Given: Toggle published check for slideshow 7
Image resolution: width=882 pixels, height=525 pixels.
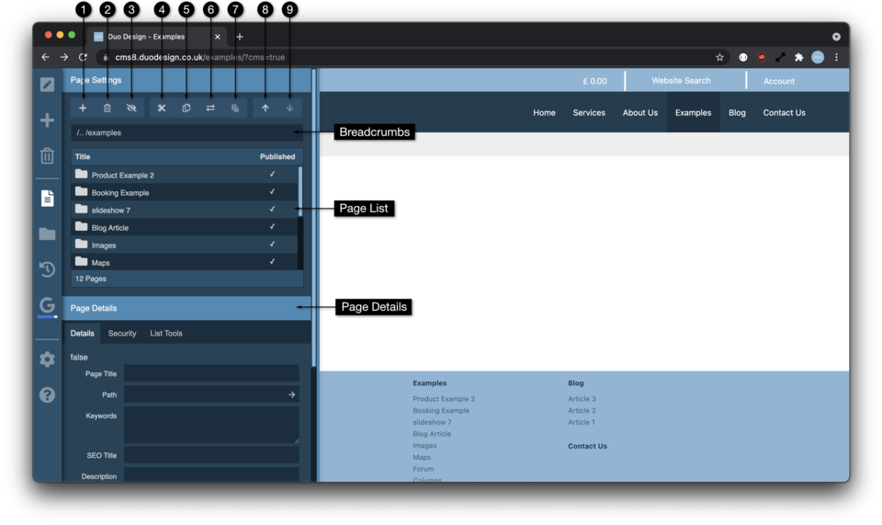Looking at the screenshot, I should tap(272, 210).
